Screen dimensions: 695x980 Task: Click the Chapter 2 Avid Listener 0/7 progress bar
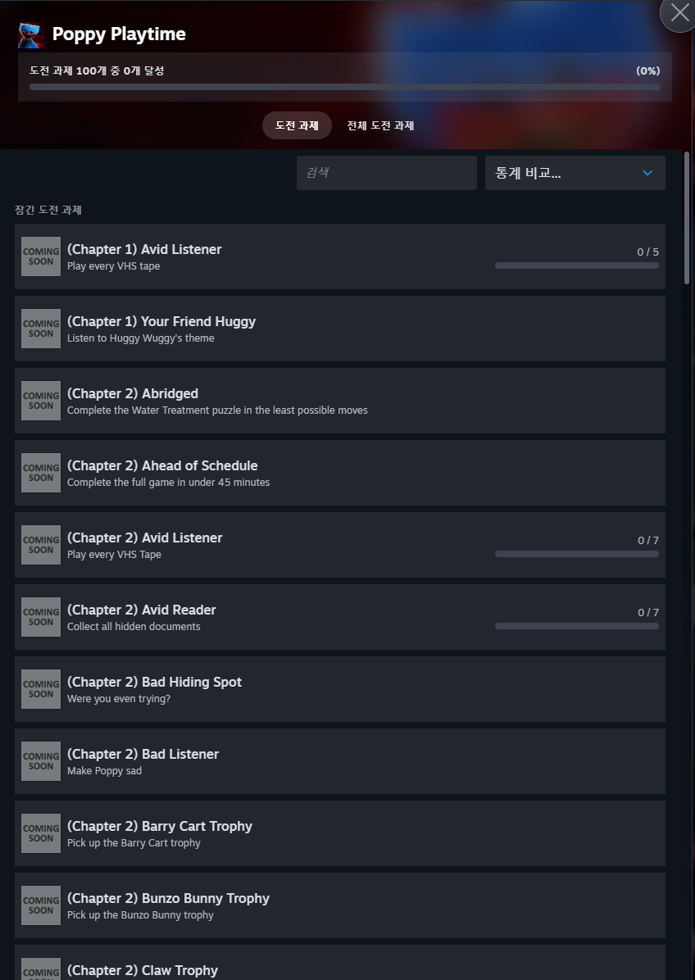(x=577, y=554)
